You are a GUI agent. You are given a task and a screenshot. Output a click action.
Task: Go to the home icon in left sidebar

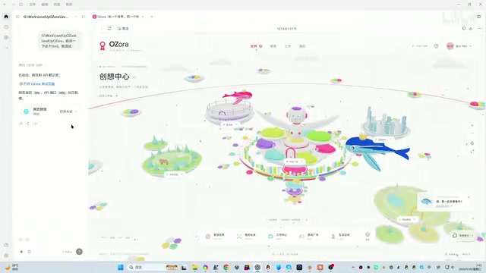click(6, 17)
